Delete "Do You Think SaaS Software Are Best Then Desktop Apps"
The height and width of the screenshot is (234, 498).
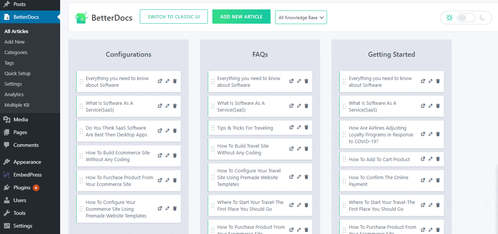tap(175, 130)
